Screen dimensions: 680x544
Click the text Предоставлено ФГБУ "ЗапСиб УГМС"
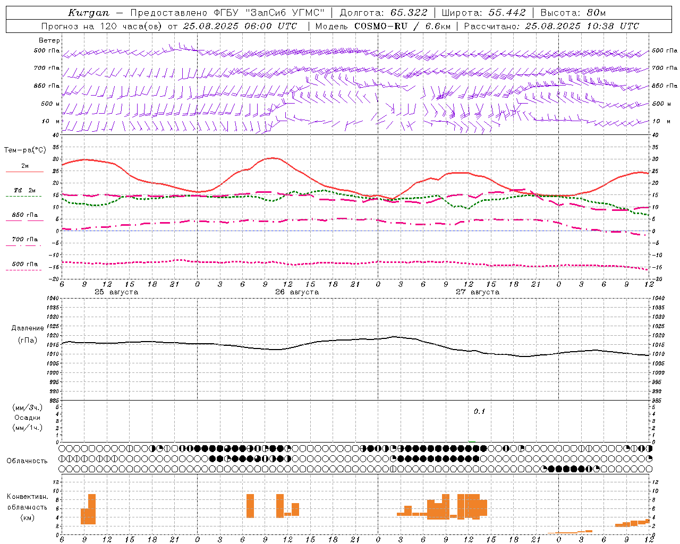[x=227, y=13]
